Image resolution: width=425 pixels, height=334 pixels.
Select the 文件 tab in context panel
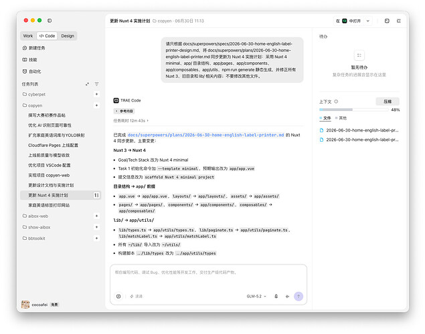(325, 118)
